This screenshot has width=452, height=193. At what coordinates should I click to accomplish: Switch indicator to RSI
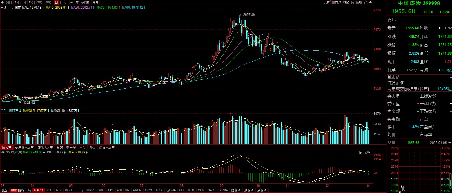coord(59,190)
